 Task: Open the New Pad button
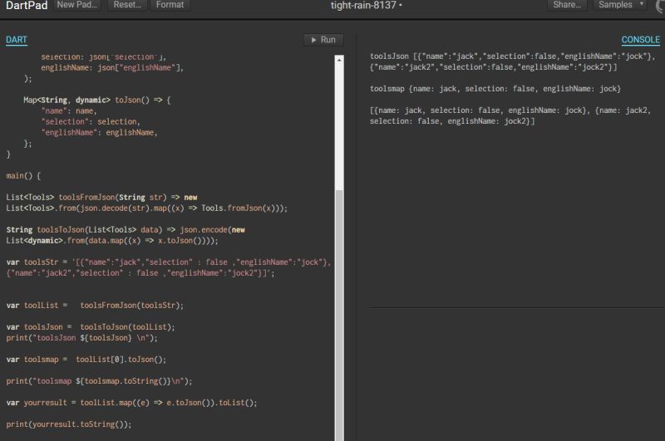76,5
